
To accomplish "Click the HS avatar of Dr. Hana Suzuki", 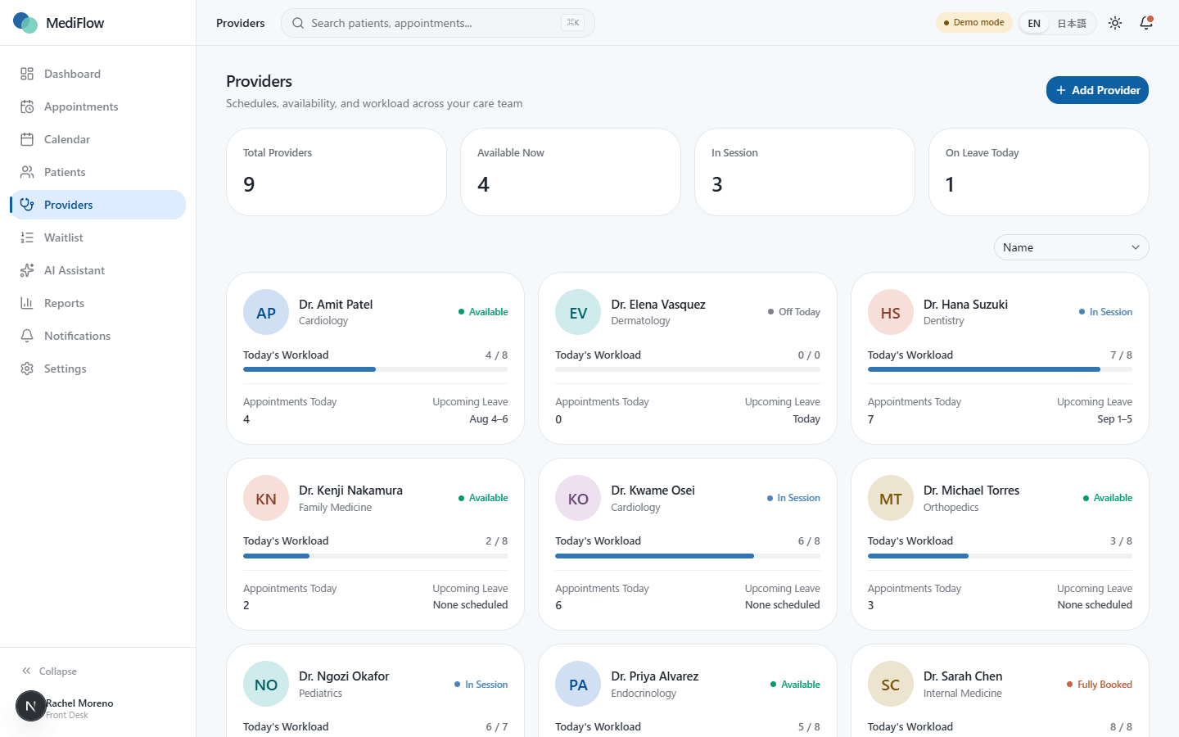I will point(891,312).
